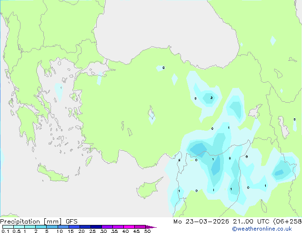Click the 0.5 legend scale label
The height and width of the screenshot is (233, 302).
[x=17, y=231]
